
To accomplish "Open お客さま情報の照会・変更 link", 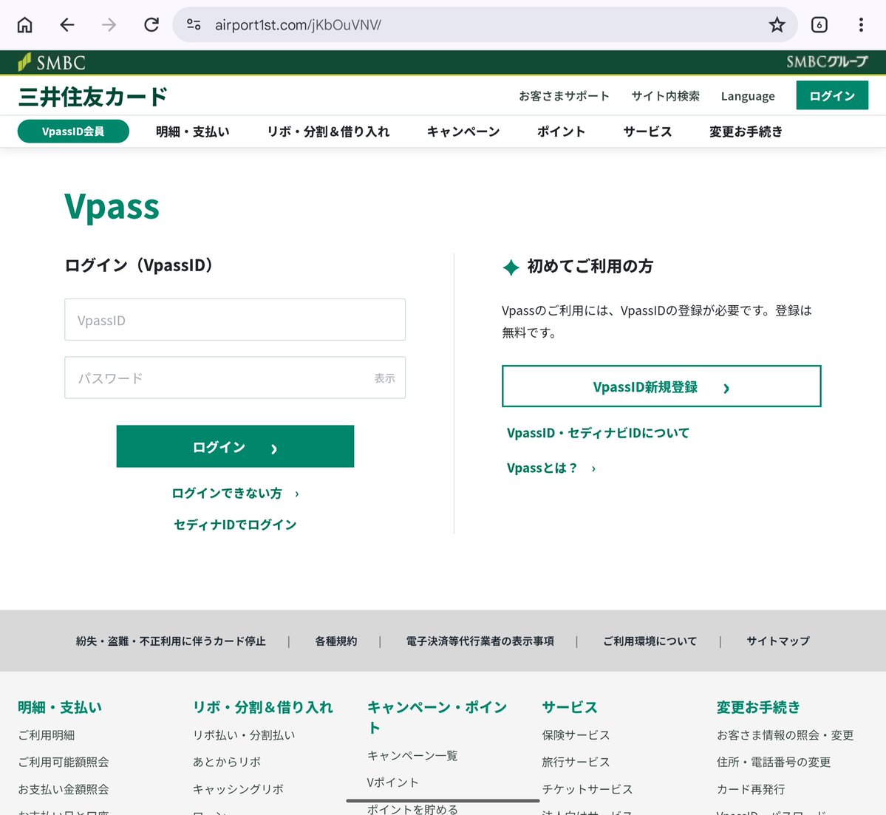I will click(x=785, y=734).
